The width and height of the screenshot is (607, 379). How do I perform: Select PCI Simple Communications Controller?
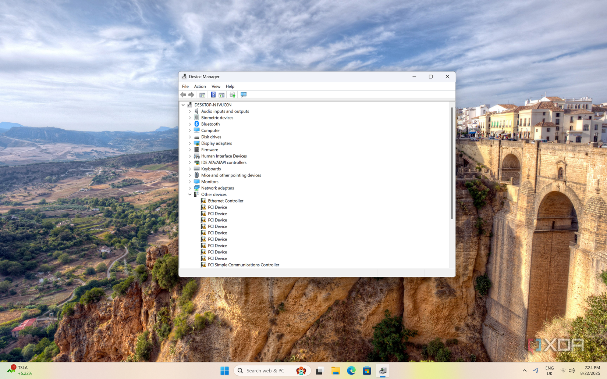point(244,265)
